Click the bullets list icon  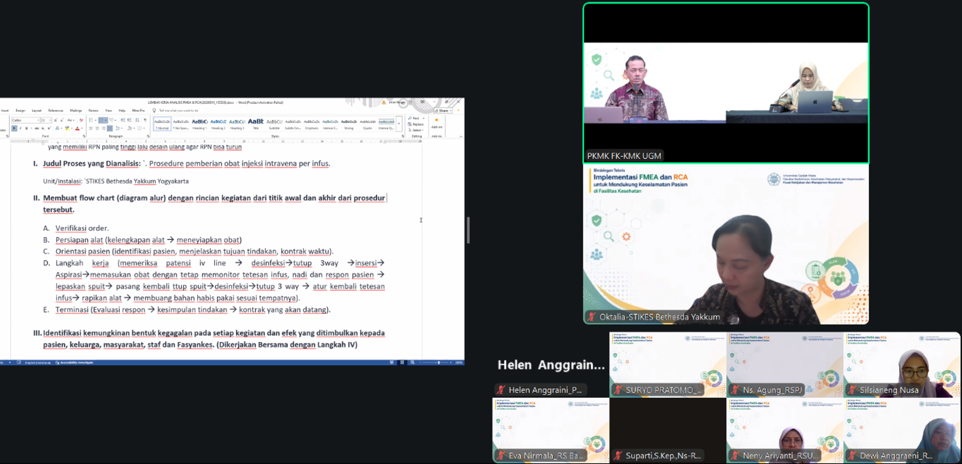pos(91,120)
